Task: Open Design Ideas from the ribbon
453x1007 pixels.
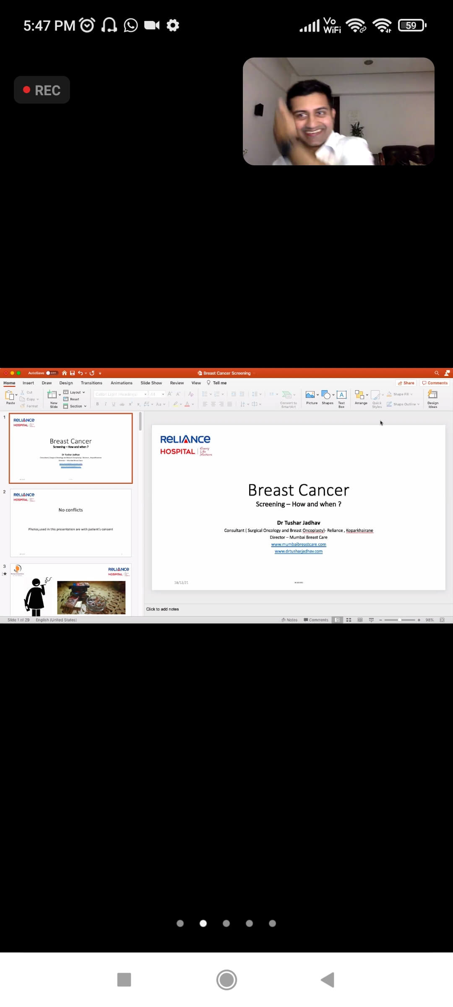Action: coord(432,398)
